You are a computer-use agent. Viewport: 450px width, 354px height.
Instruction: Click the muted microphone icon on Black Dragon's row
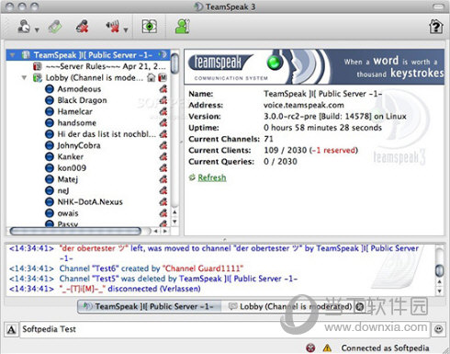point(163,100)
